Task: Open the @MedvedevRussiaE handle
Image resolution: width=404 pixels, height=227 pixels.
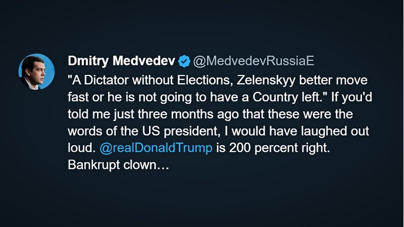Action: pos(253,61)
